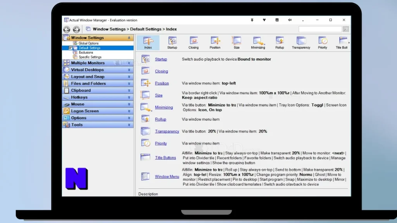
Task: Click the envelope-like title bar button
Action: click(277, 20)
